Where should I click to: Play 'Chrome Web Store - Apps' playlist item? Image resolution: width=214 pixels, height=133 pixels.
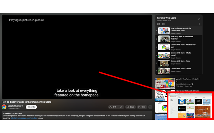click(x=179, y=63)
